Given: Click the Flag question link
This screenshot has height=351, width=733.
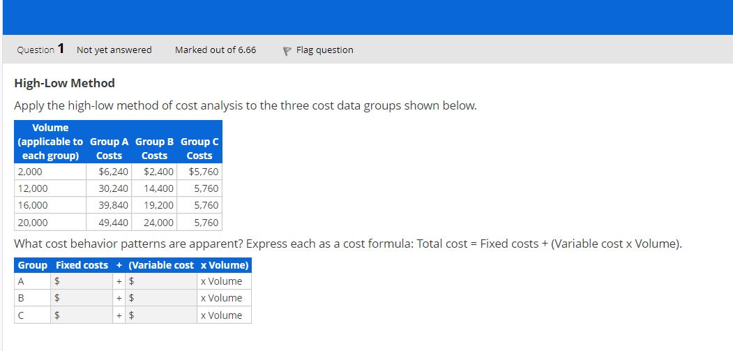Looking at the screenshot, I should (x=324, y=50).
